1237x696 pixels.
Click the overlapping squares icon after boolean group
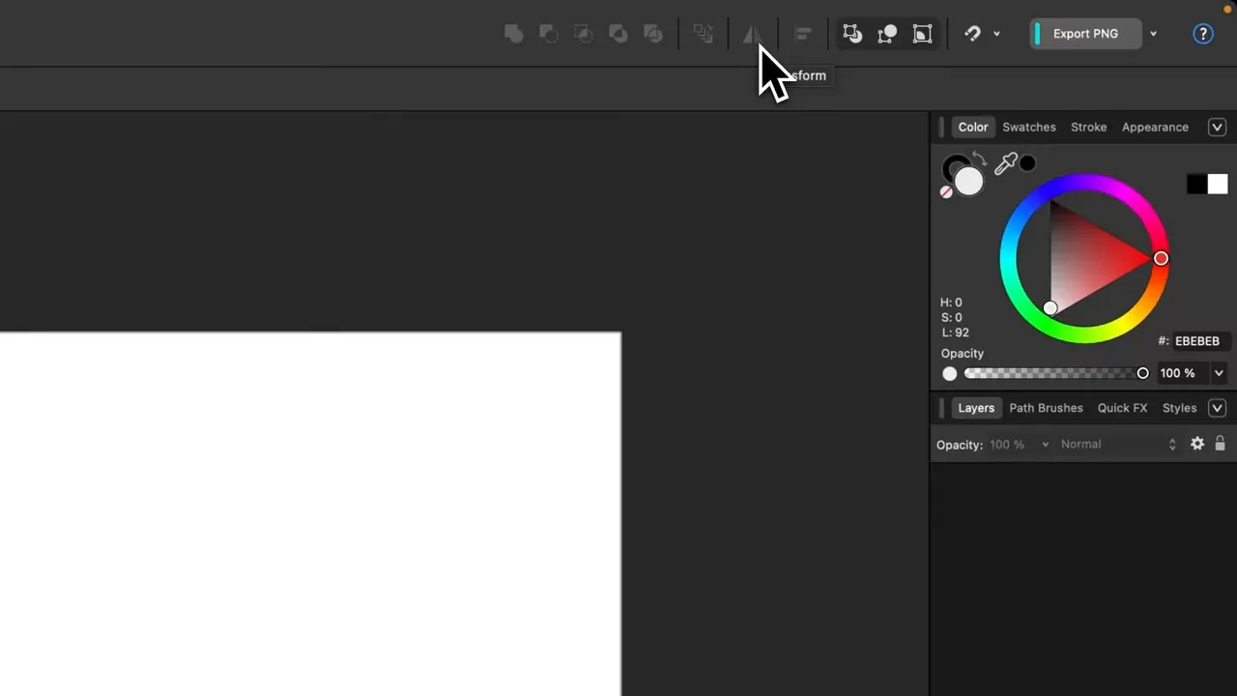(x=704, y=34)
